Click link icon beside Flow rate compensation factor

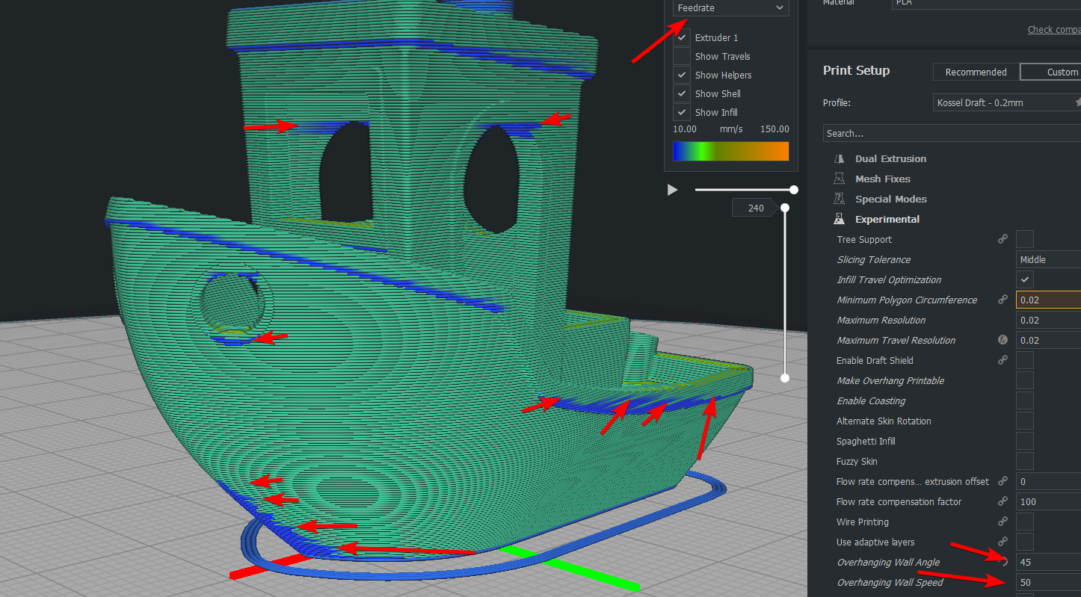point(1003,502)
